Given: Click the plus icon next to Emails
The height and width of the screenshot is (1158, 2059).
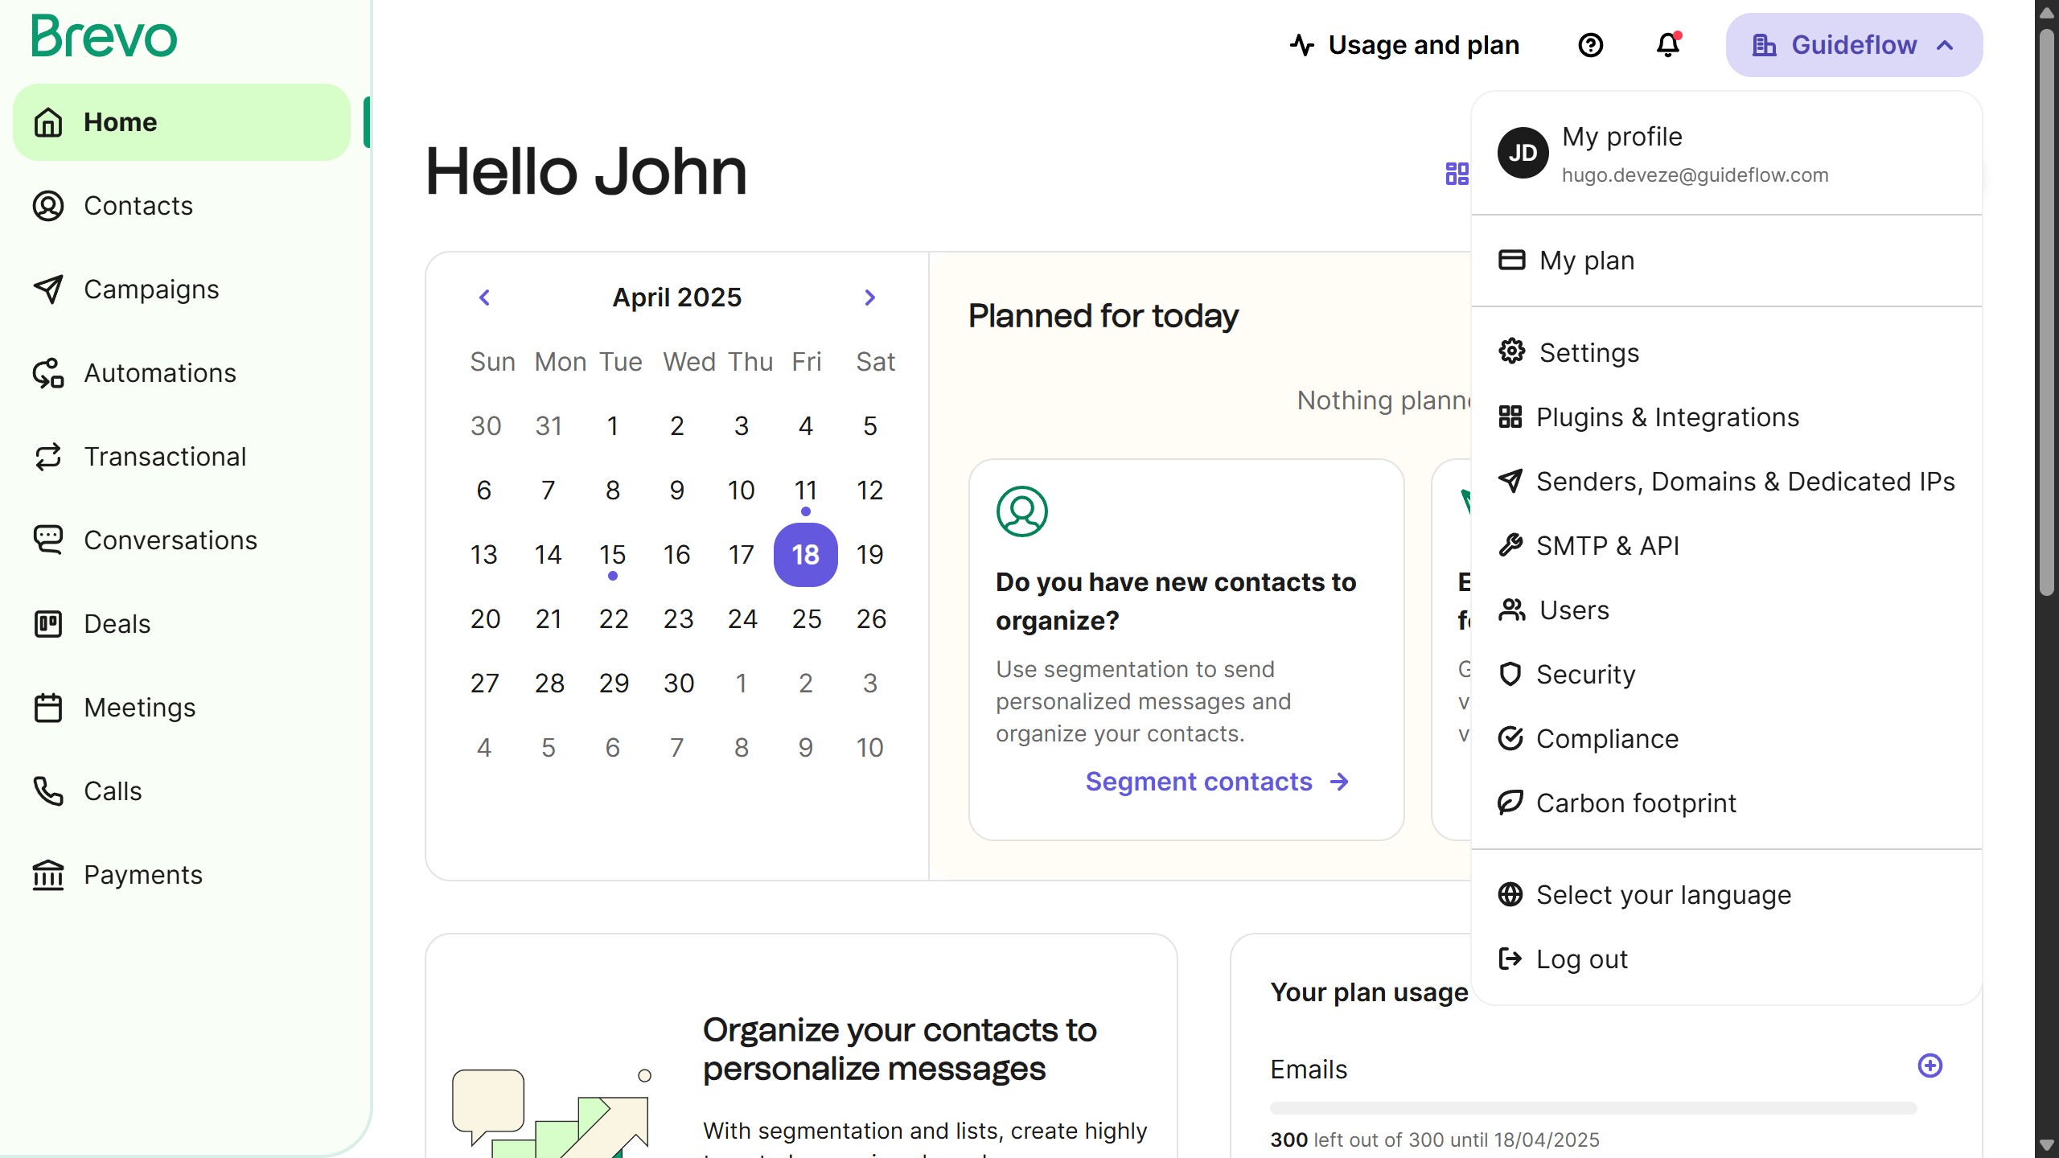Looking at the screenshot, I should click(x=1930, y=1066).
